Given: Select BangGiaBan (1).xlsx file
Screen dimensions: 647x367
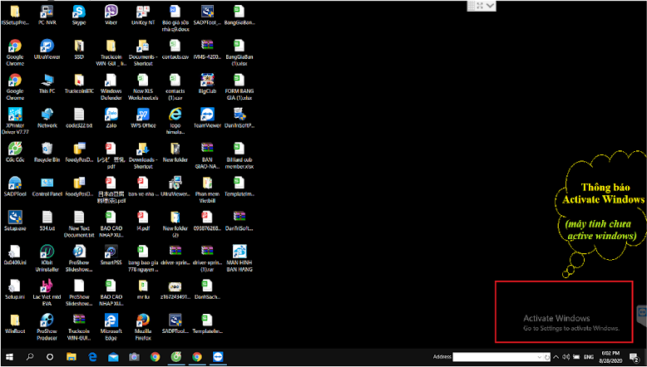Looking at the screenshot, I should click(x=240, y=52).
